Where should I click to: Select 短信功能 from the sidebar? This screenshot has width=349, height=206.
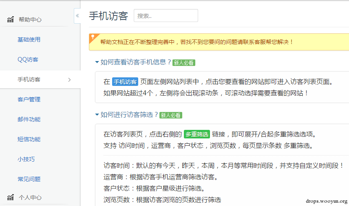(29, 140)
